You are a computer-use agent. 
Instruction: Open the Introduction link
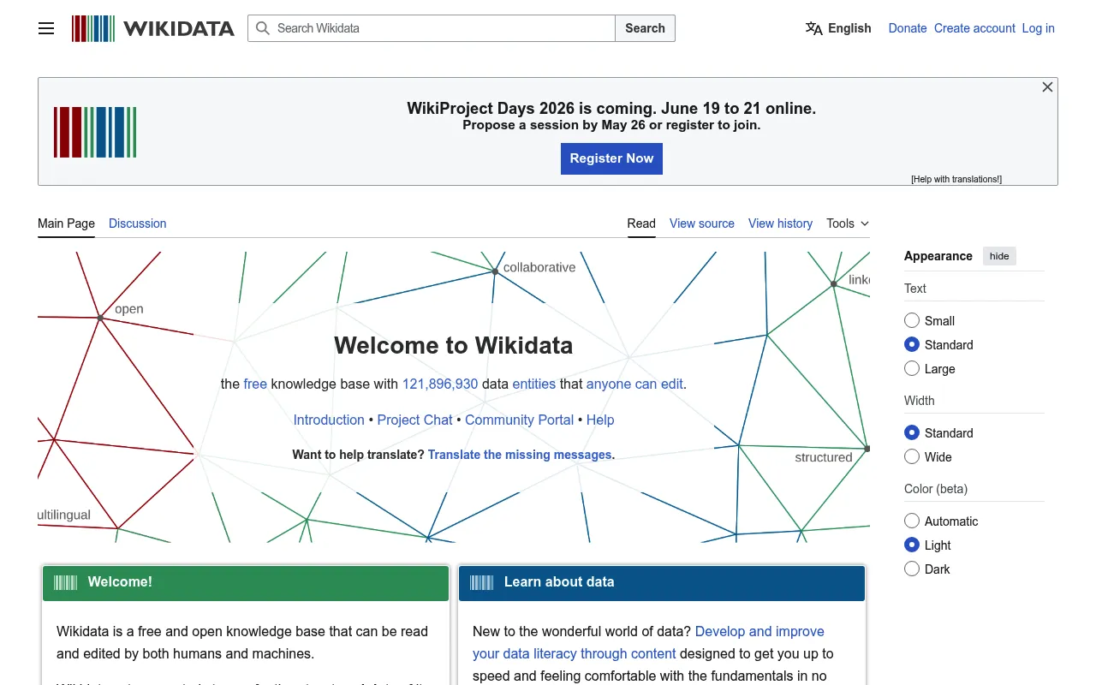pyautogui.click(x=329, y=420)
